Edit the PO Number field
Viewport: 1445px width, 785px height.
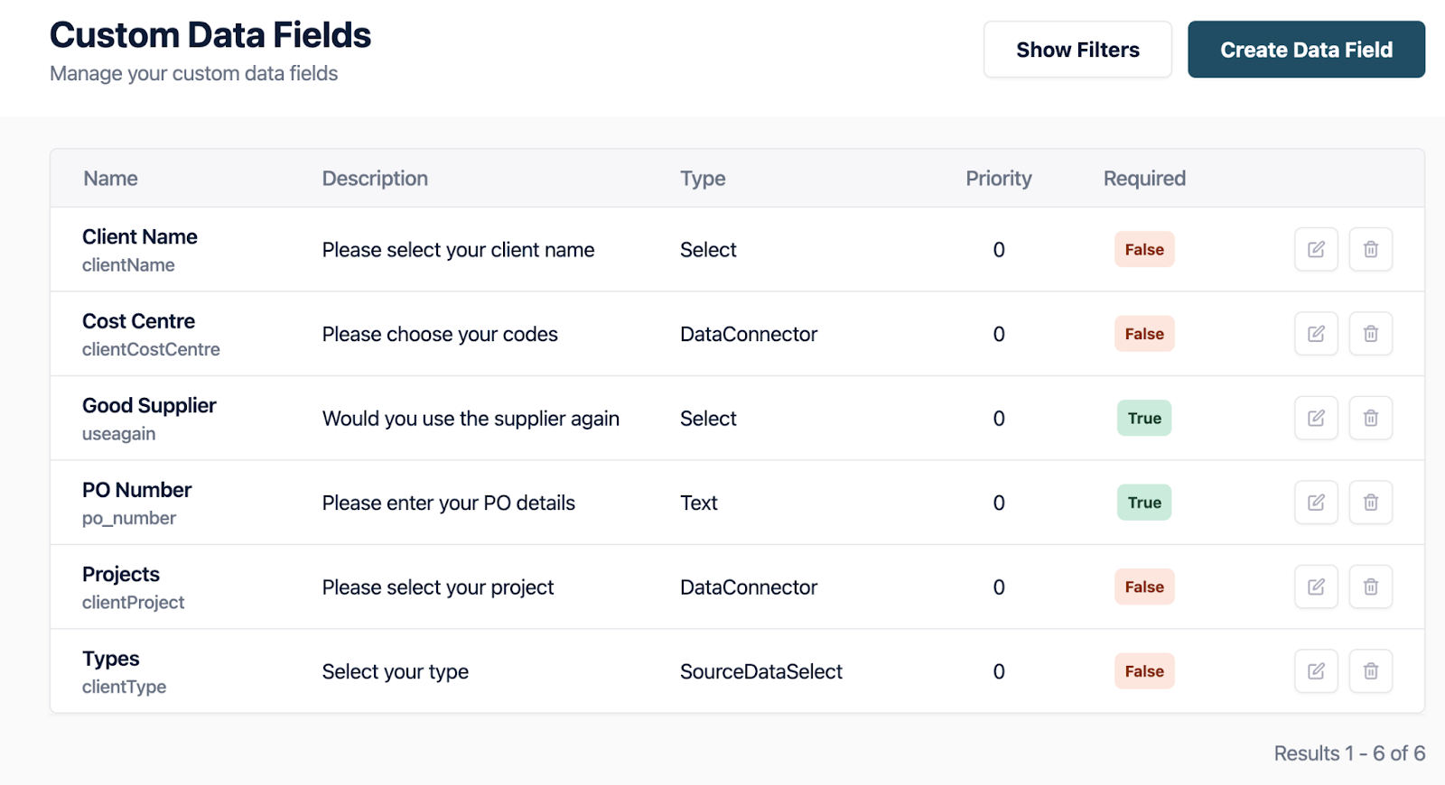point(1316,503)
